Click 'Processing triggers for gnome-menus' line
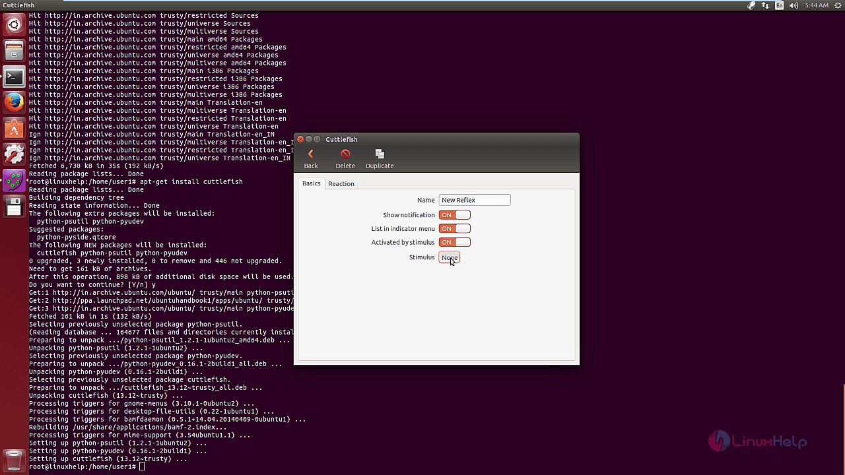This screenshot has height=475, width=845. tap(141, 403)
